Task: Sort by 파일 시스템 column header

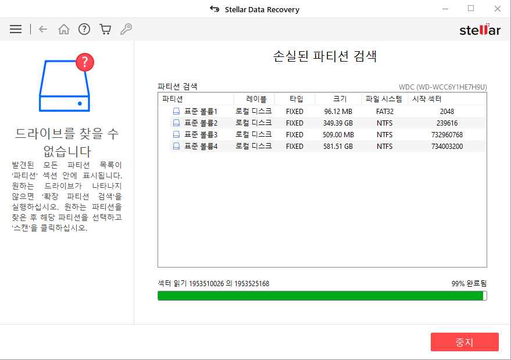Action: 385,99
